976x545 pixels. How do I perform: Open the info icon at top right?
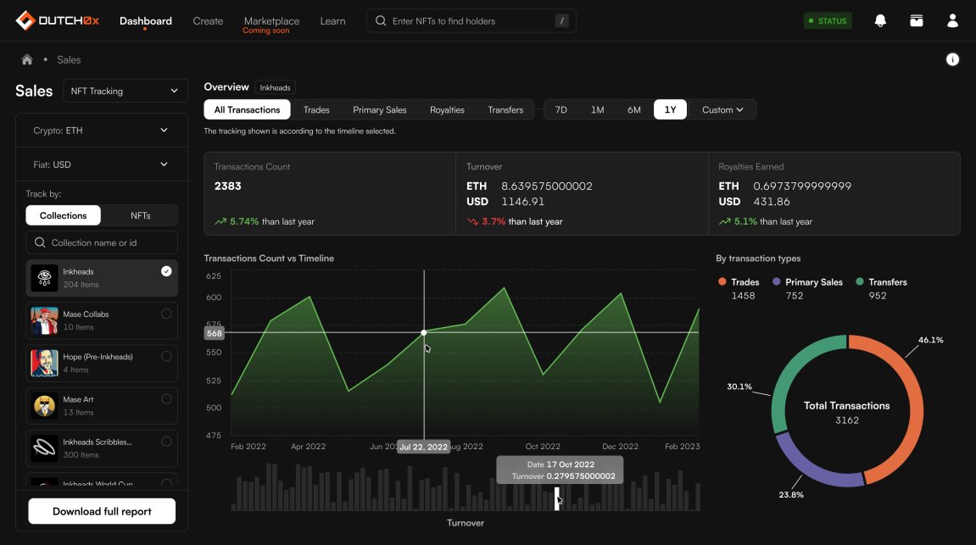pos(952,59)
